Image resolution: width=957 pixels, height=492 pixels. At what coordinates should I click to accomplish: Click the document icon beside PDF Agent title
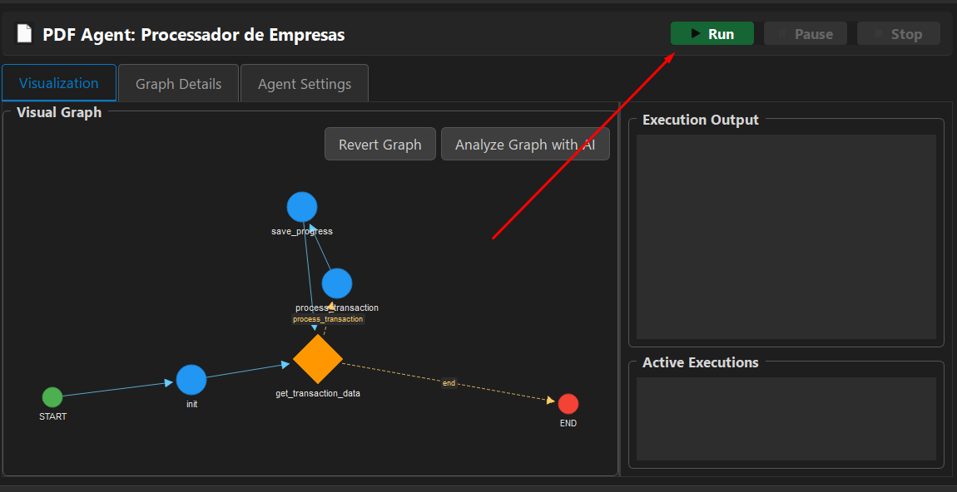coord(25,34)
